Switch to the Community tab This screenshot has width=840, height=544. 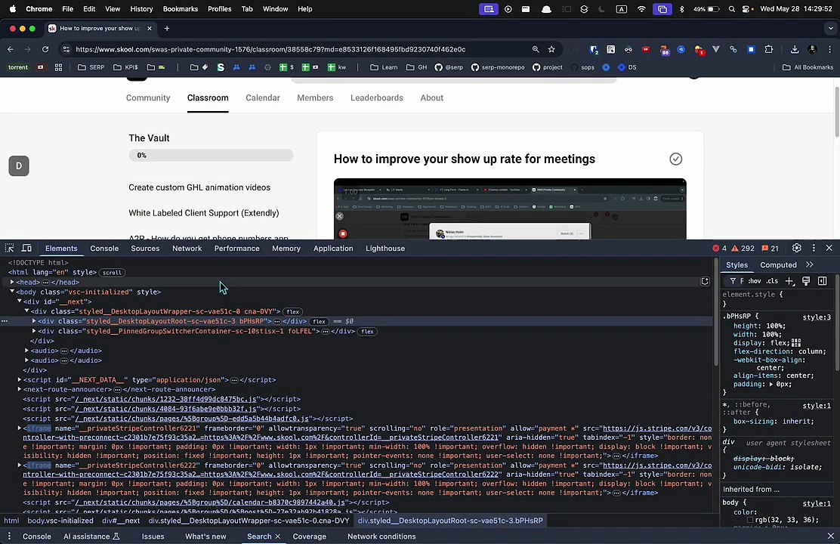148,97
